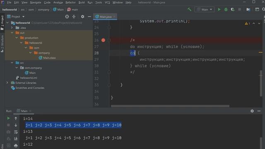This screenshot has width=265, height=149.
Task: Click the locate file target icon in Project panel
Action: [x=67, y=17]
